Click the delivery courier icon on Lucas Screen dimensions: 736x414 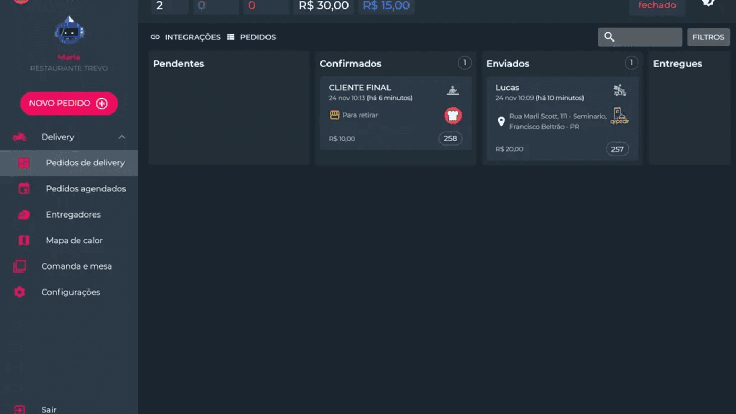619,90
